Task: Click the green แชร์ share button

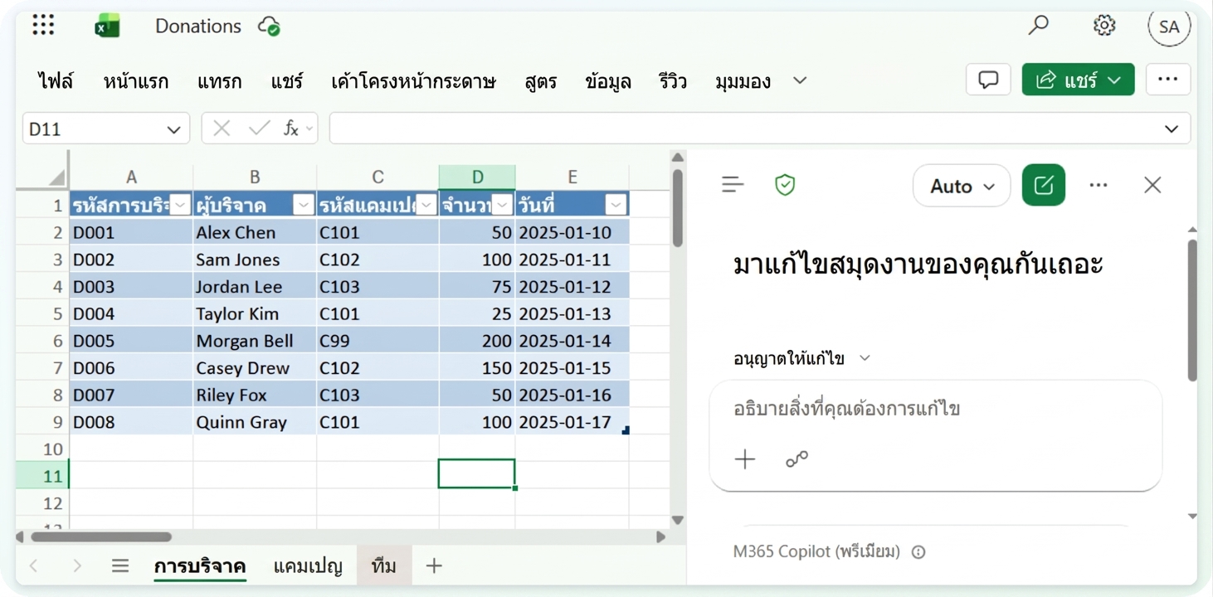Action: coord(1079,80)
